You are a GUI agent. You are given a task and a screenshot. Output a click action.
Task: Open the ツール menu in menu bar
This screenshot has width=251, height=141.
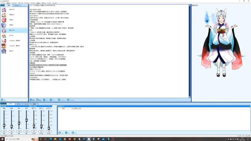click(49, 3)
